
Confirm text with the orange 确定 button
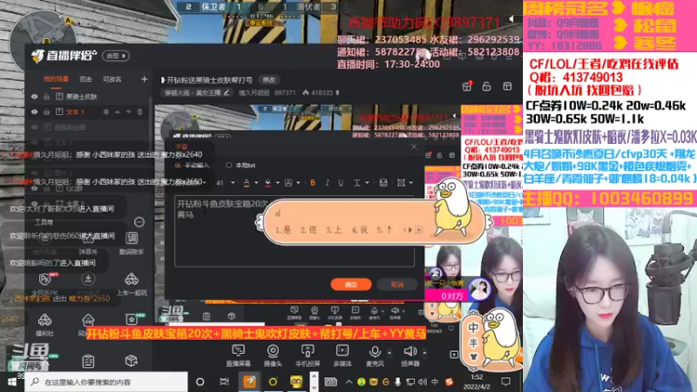(x=351, y=285)
